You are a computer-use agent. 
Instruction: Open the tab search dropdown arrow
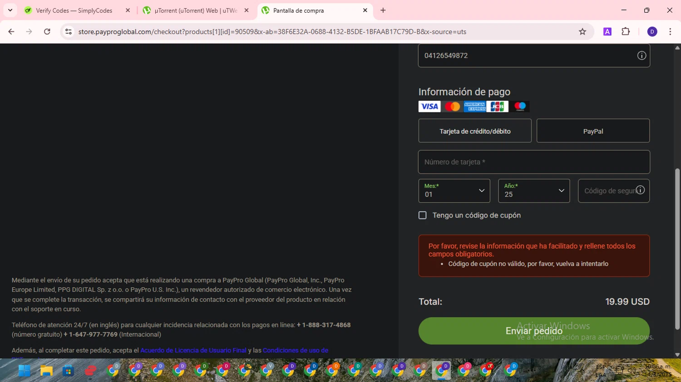click(10, 10)
